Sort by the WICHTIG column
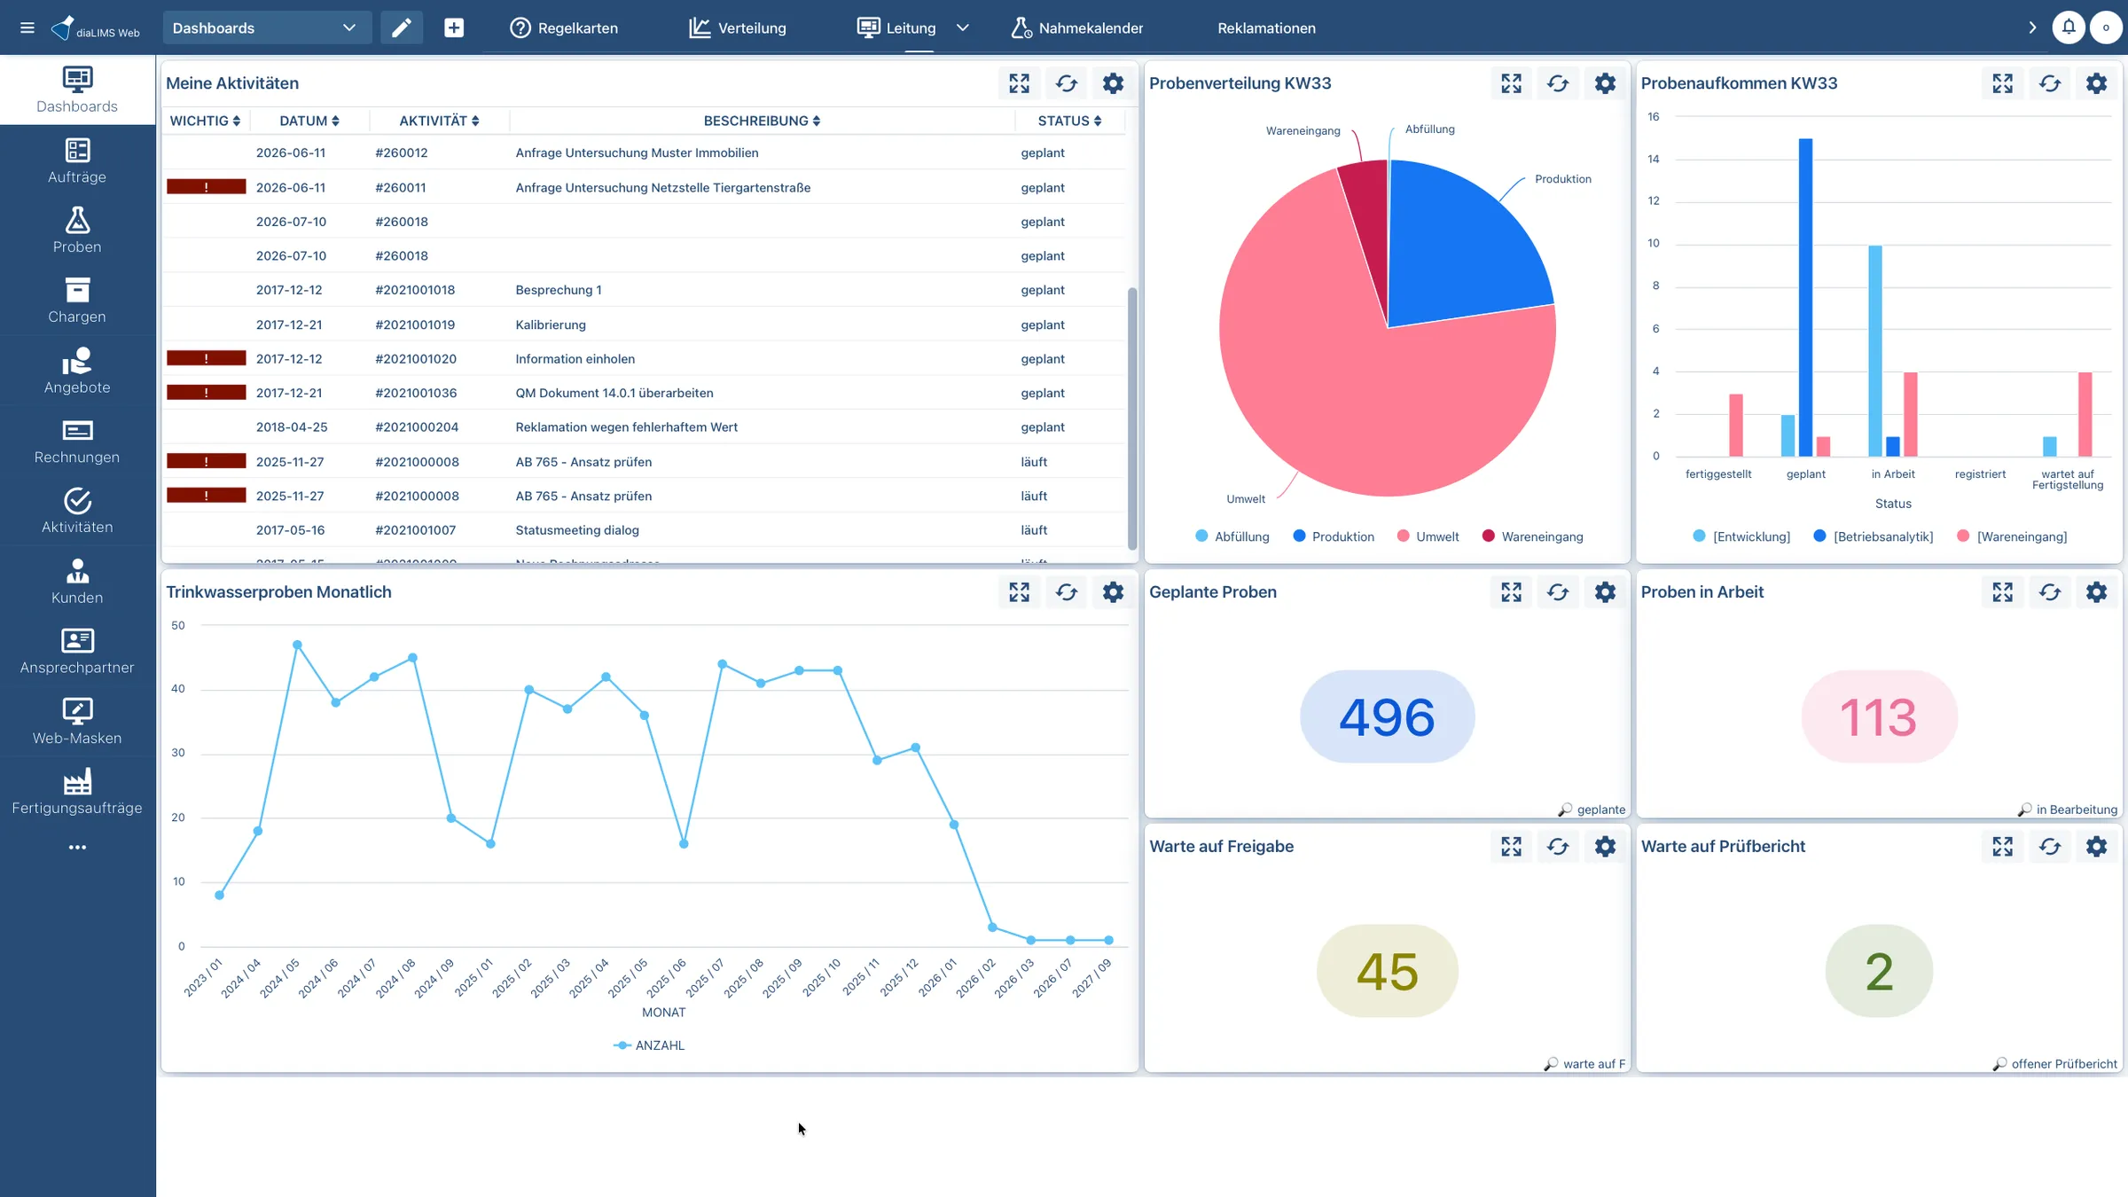This screenshot has height=1197, width=2128. coord(205,121)
